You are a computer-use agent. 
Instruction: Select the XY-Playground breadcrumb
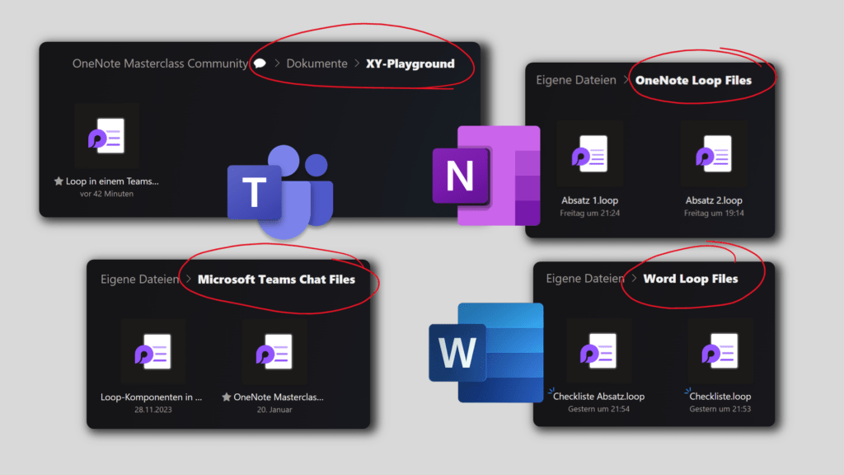(410, 63)
